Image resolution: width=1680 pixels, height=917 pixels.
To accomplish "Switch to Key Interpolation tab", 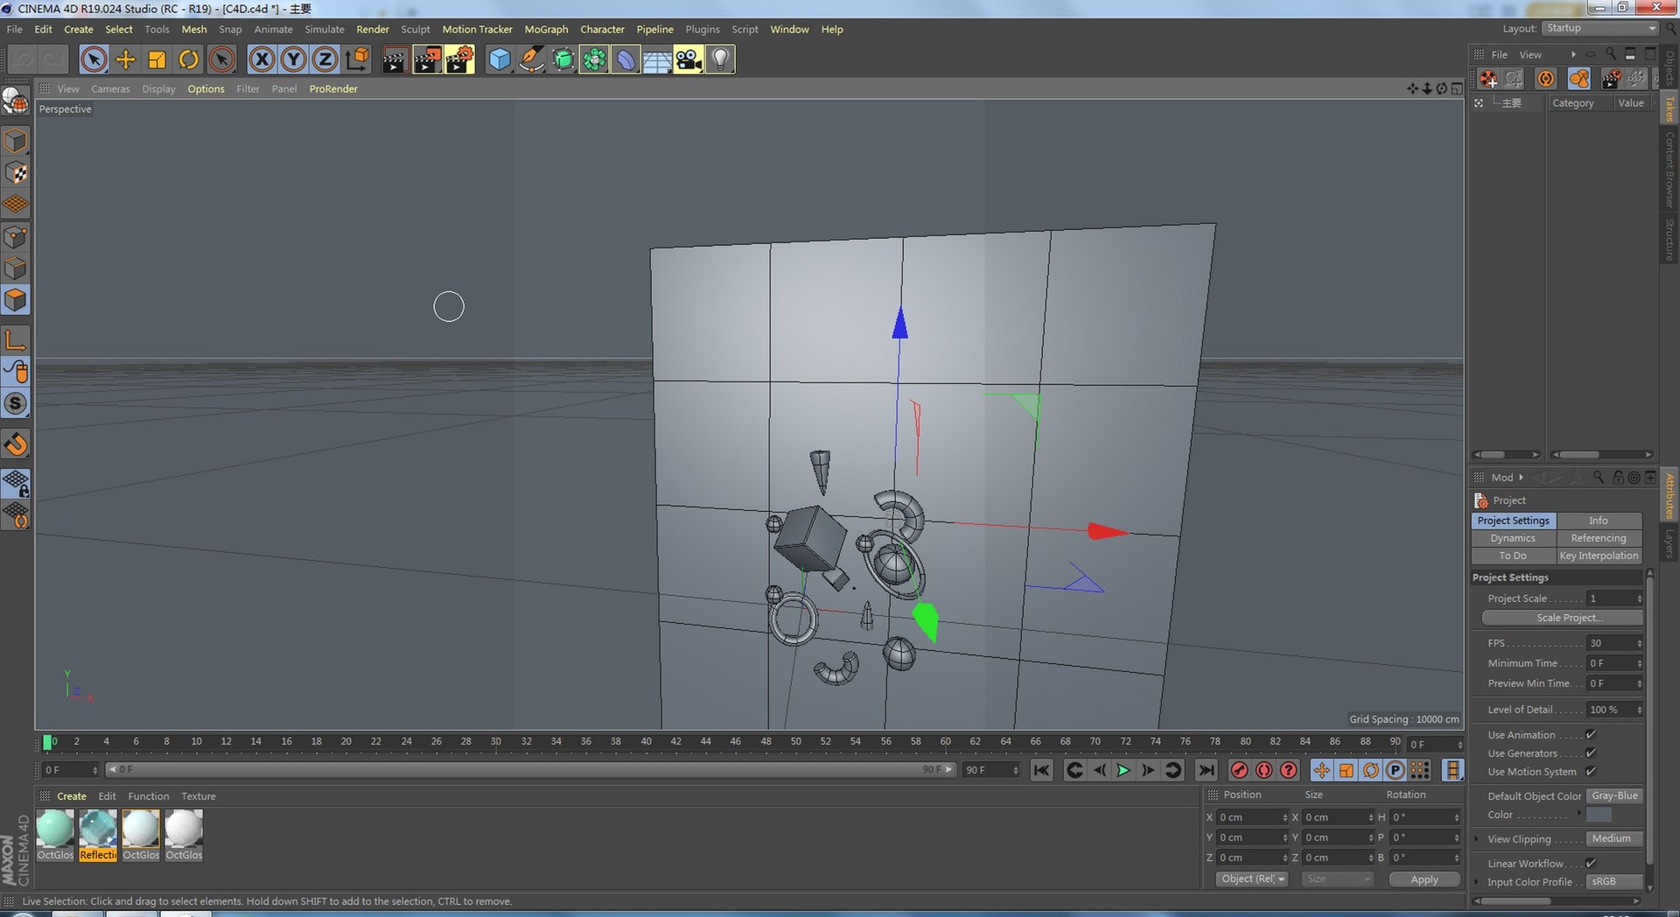I will click(1599, 556).
